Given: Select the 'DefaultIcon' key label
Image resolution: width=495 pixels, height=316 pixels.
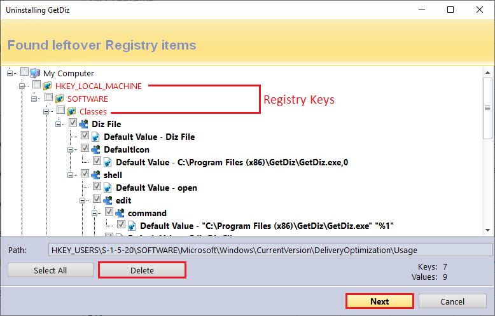Looking at the screenshot, I should coord(127,149).
